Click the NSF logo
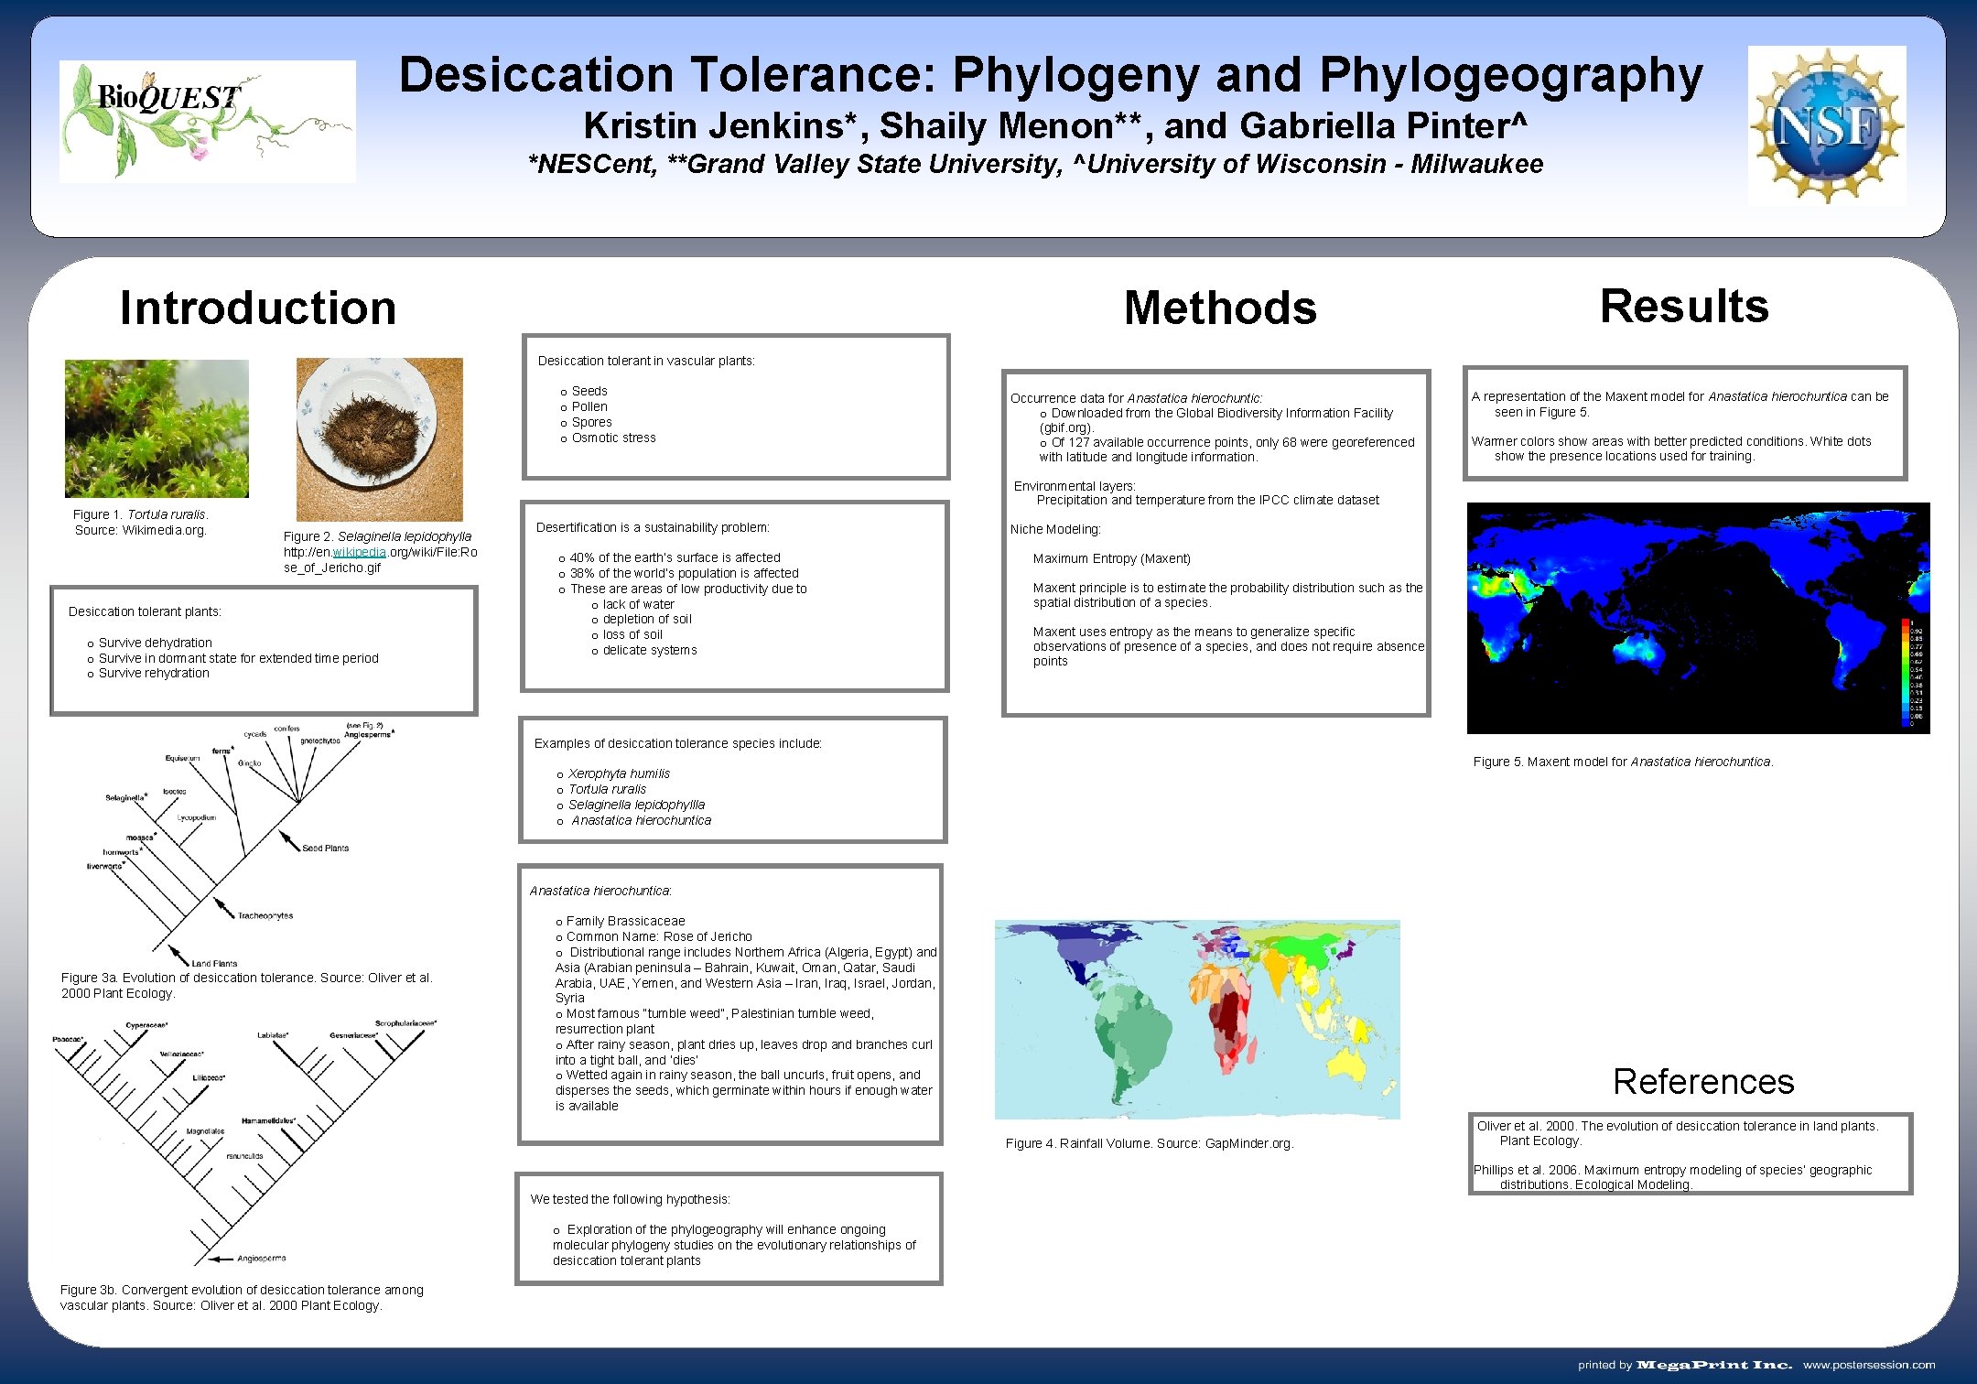The image size is (1977, 1384). click(1826, 124)
